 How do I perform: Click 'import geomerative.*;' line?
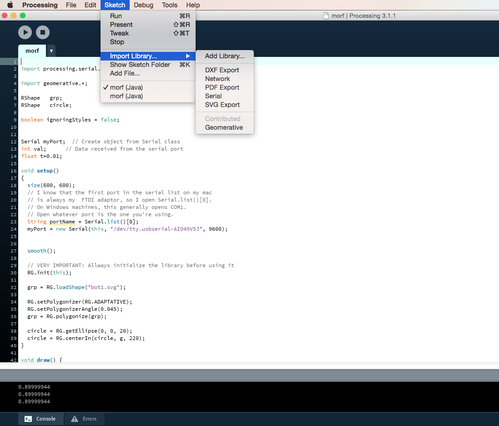click(x=54, y=83)
